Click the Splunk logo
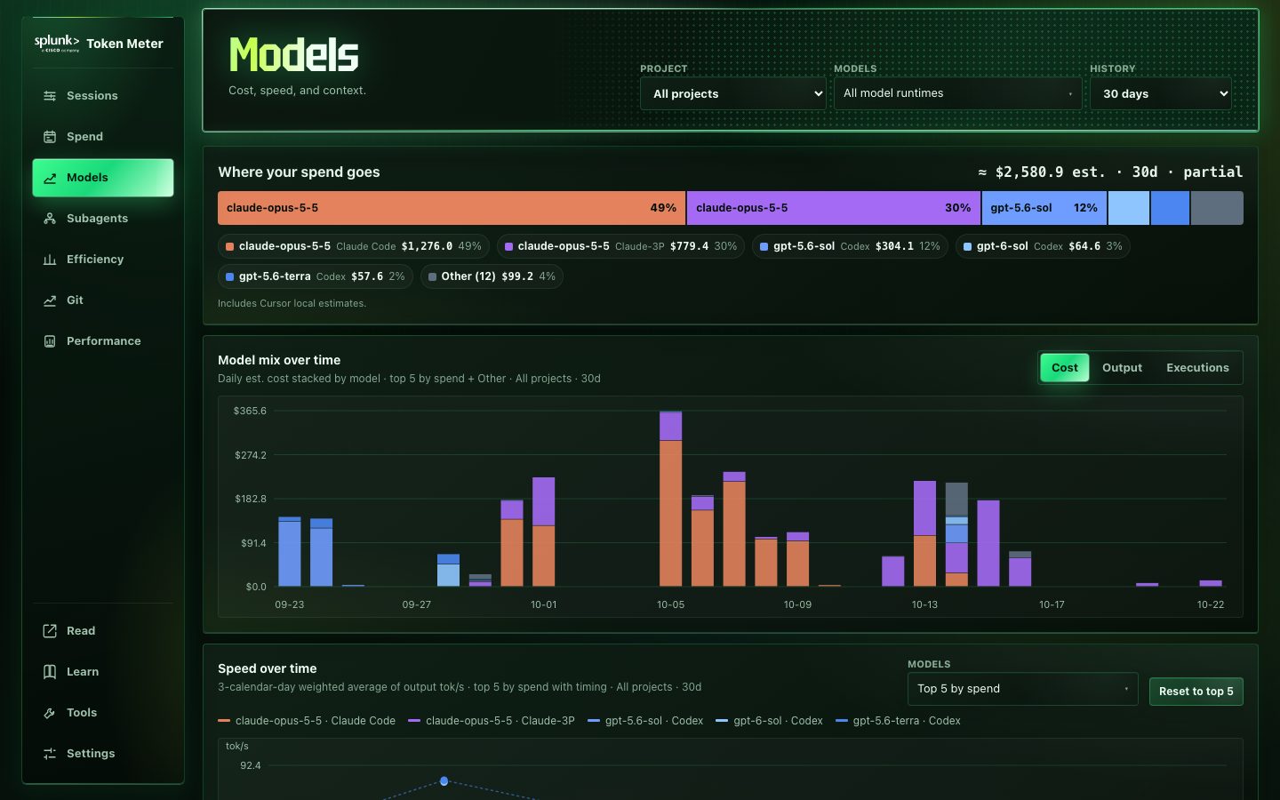Screen dimensions: 1280x800 [57, 43]
